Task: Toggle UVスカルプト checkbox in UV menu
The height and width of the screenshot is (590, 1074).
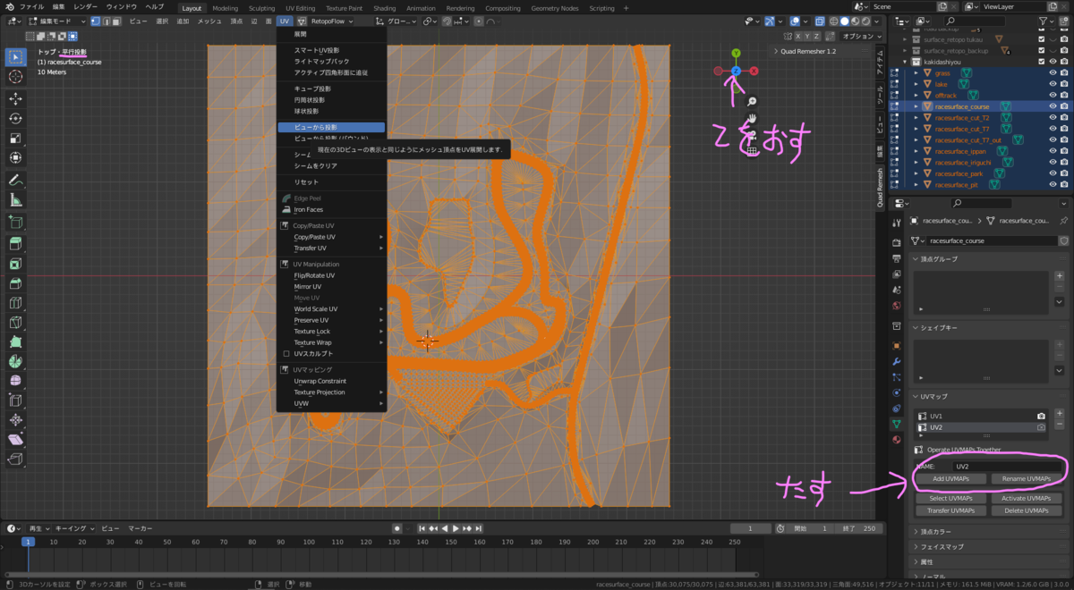Action: coord(285,354)
